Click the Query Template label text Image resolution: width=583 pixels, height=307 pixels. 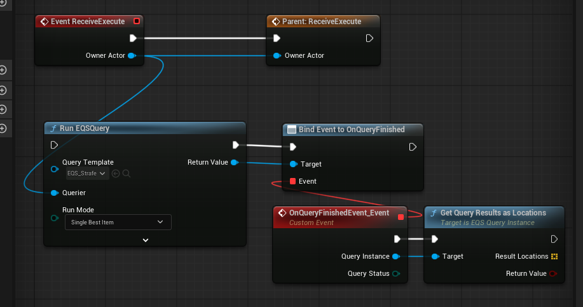coord(88,162)
